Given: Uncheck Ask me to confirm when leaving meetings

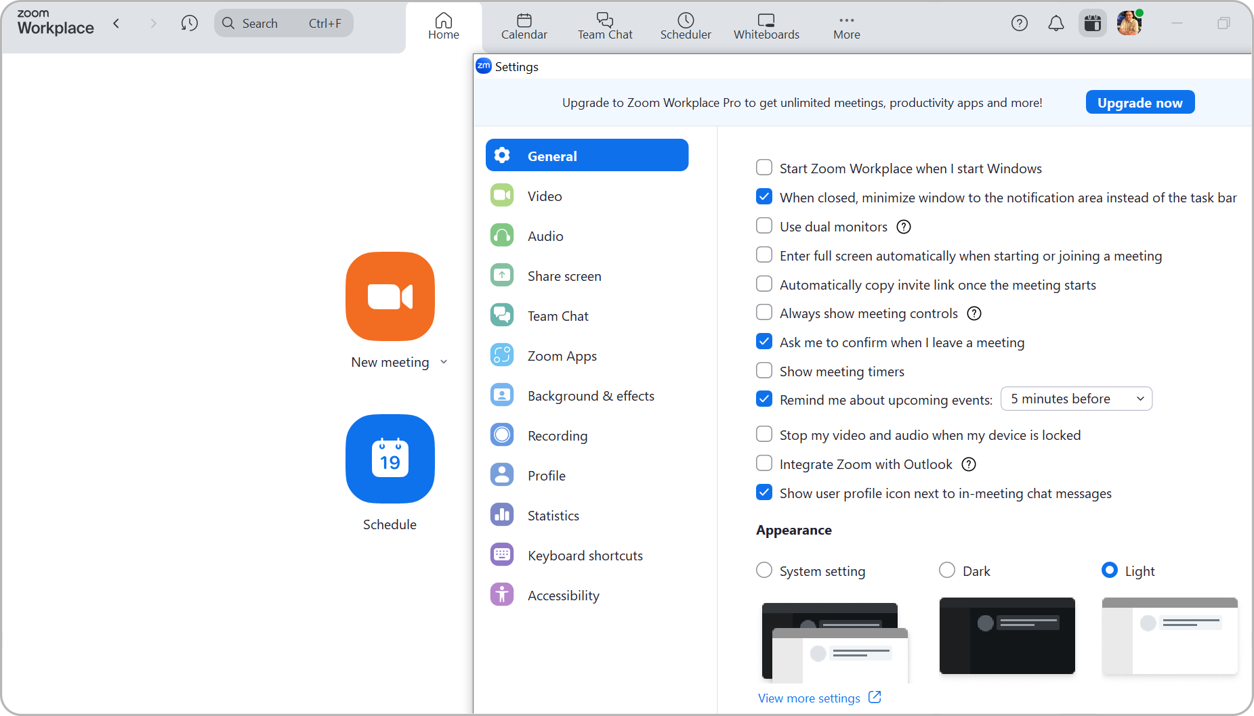Looking at the screenshot, I should click(764, 341).
